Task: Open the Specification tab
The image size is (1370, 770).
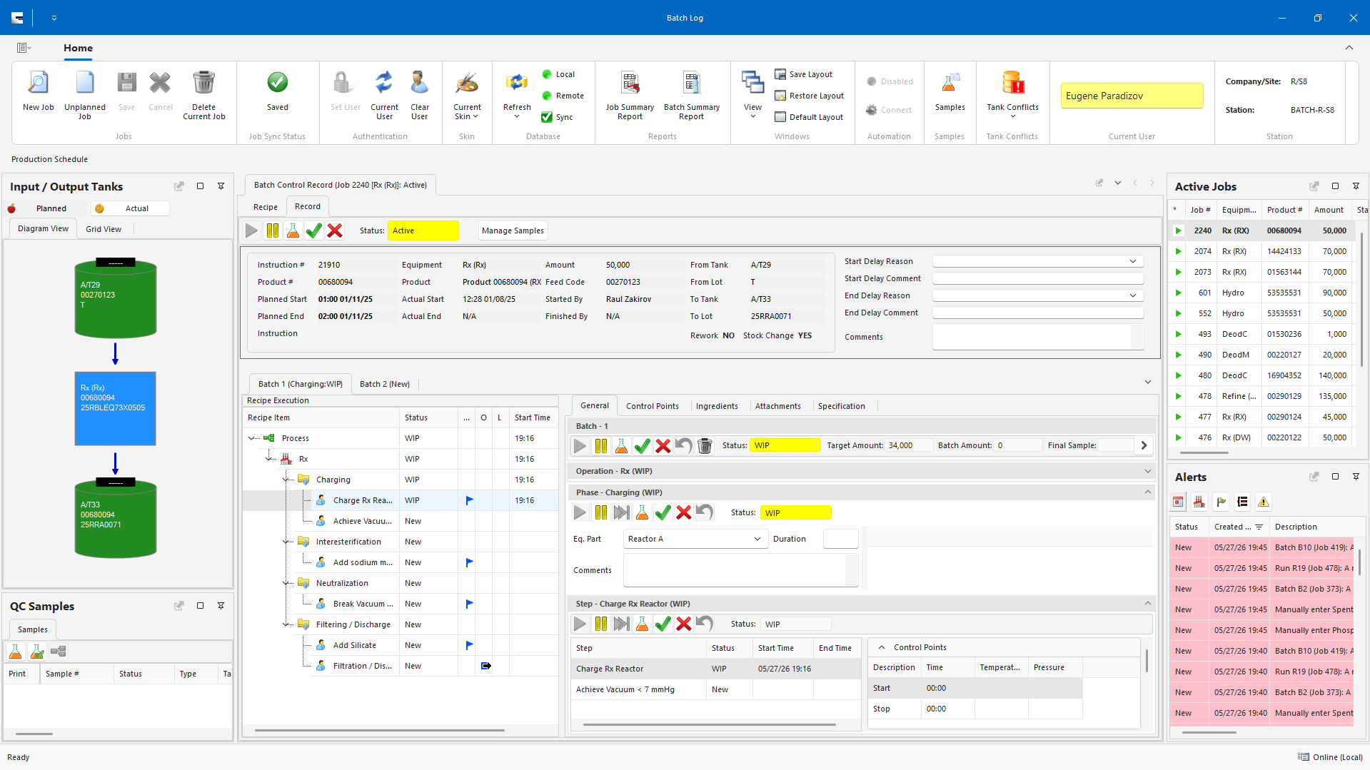Action: [841, 406]
